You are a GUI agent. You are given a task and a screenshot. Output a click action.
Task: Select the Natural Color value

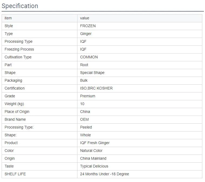[91, 151]
